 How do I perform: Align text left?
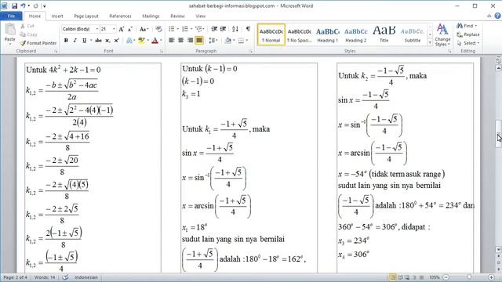[172, 40]
